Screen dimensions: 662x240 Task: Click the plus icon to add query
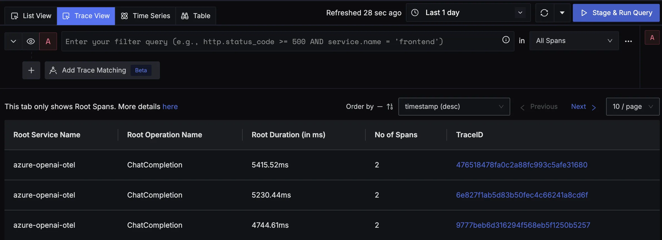point(31,70)
